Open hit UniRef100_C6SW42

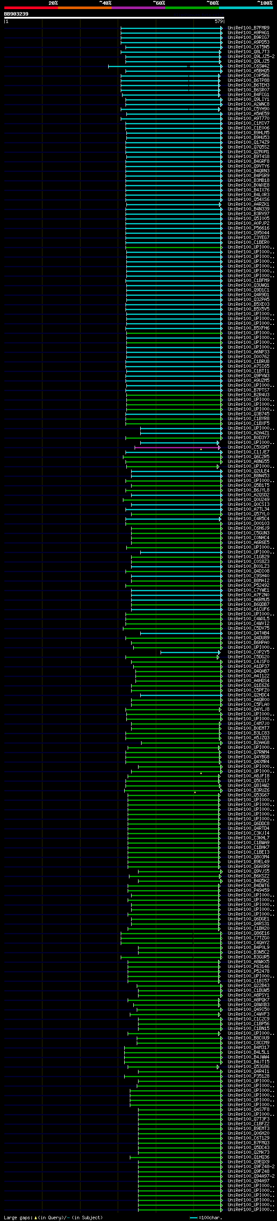pos(248,66)
